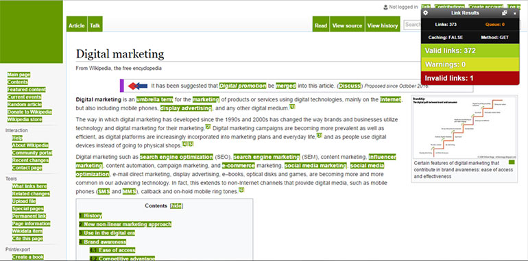
Task: Open the Main page sidebar link
Action: [x=19, y=75]
